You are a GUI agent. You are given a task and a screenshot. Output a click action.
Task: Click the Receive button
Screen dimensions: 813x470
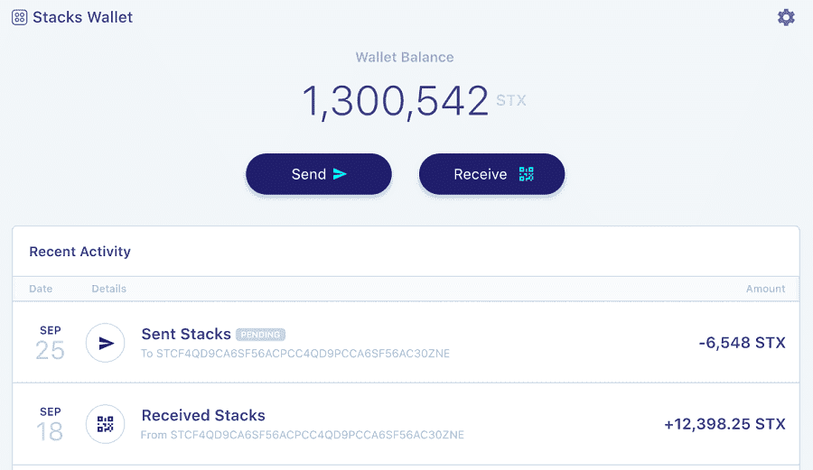(491, 174)
